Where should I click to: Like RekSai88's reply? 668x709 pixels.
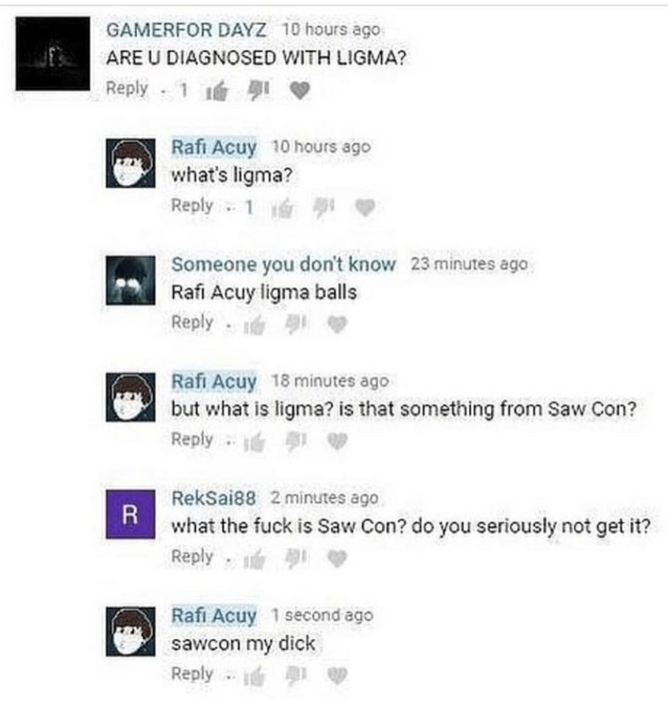click(254, 559)
